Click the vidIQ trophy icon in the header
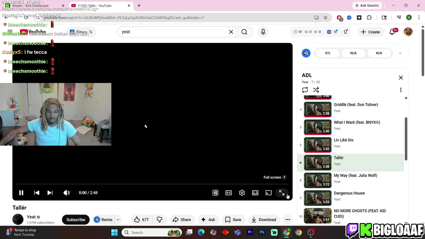This screenshot has height=239, width=425. pyautogui.click(x=346, y=32)
